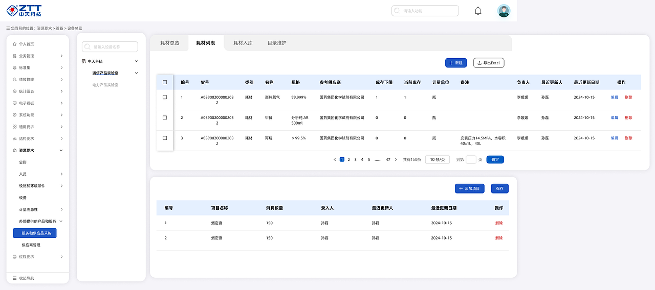
Task: Select 电力产品实验室 in the tree
Action: coord(105,85)
